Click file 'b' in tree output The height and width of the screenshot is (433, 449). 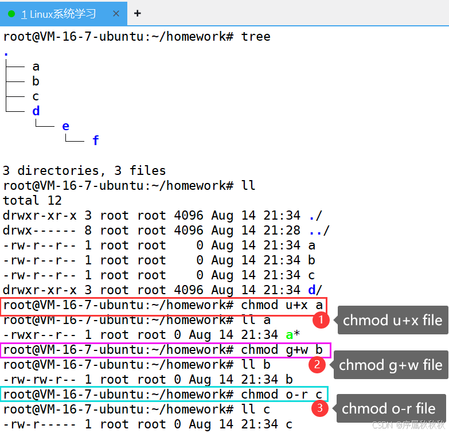coord(36,81)
